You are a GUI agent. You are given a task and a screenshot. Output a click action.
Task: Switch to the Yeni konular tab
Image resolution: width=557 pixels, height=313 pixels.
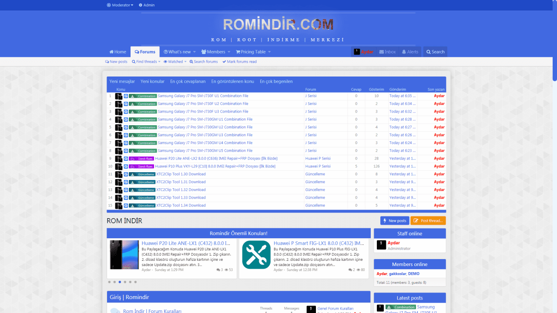(x=152, y=81)
